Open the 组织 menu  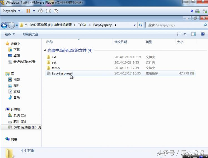click(x=10, y=34)
